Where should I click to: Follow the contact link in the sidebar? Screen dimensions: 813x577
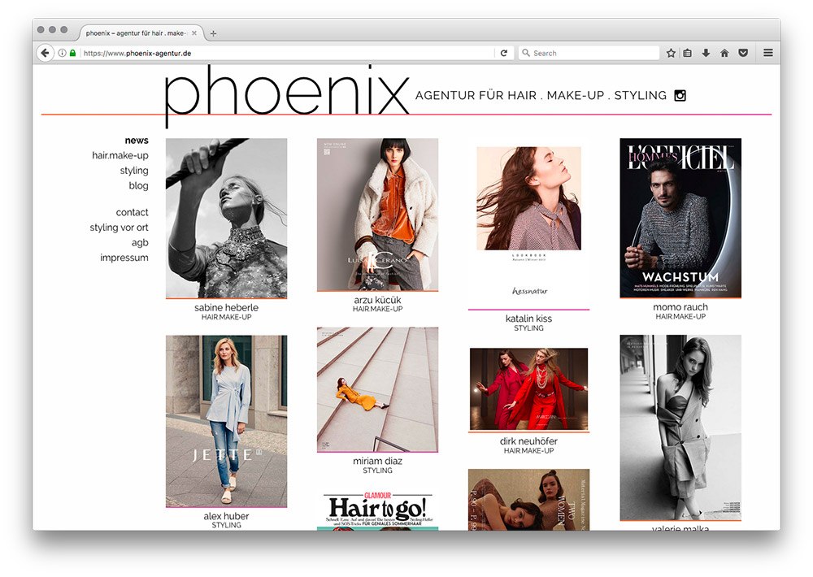coord(132,213)
